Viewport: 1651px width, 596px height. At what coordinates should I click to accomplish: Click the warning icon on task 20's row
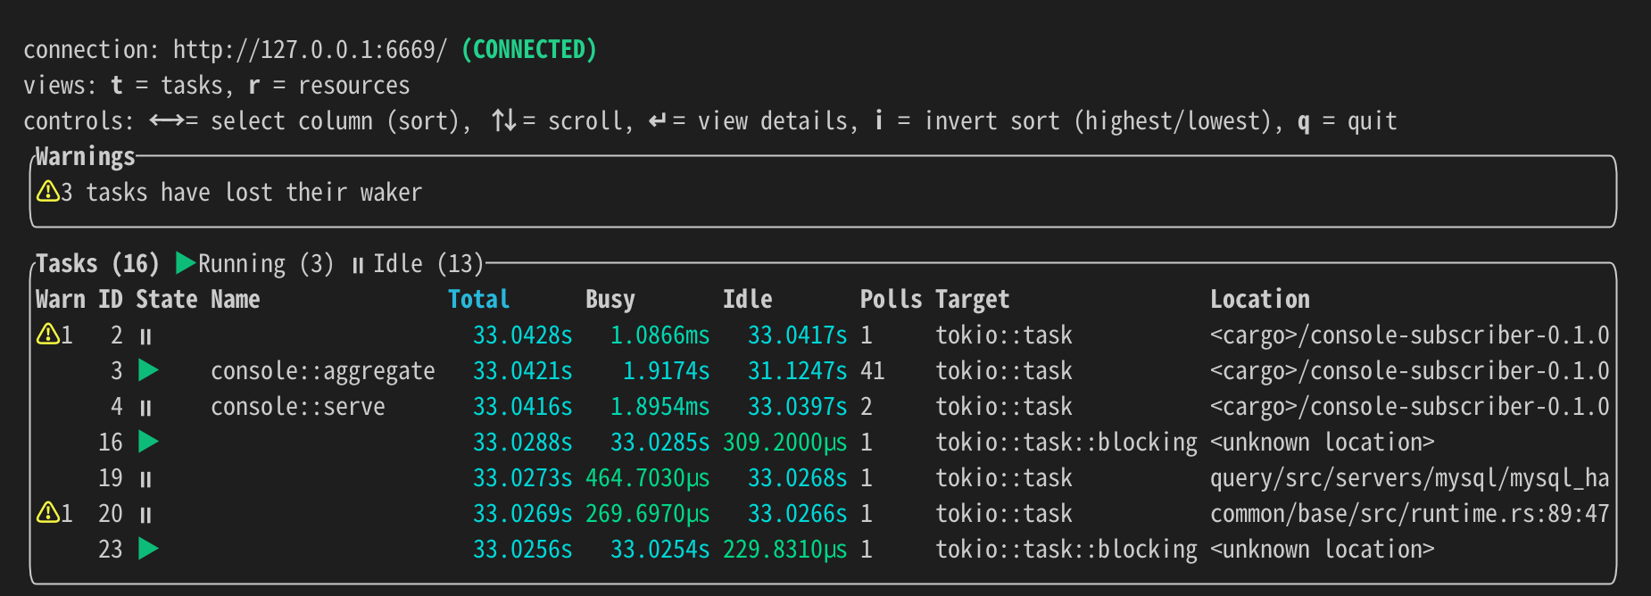[x=47, y=513]
